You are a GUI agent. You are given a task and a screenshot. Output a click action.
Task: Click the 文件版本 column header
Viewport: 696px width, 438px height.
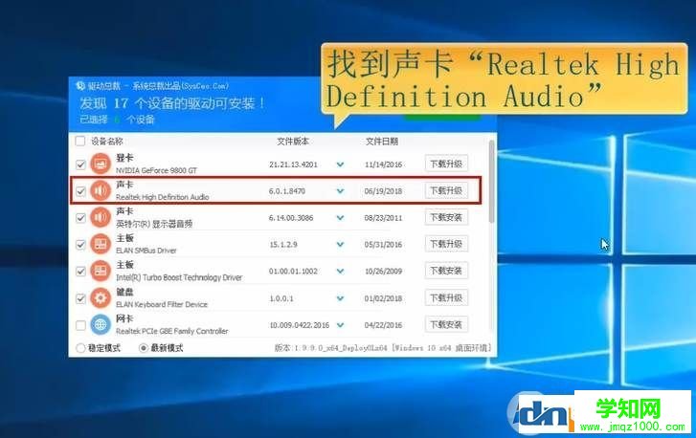tap(293, 142)
